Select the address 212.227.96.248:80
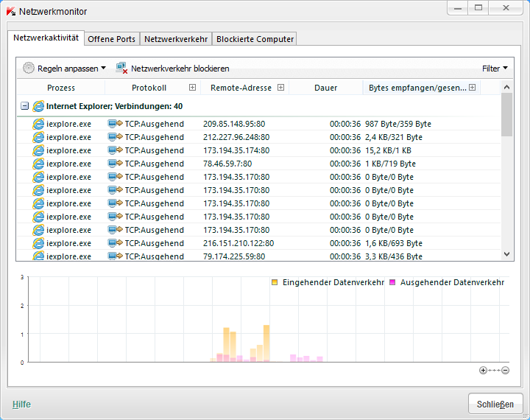Screen dimensions: 530x420 (236, 137)
